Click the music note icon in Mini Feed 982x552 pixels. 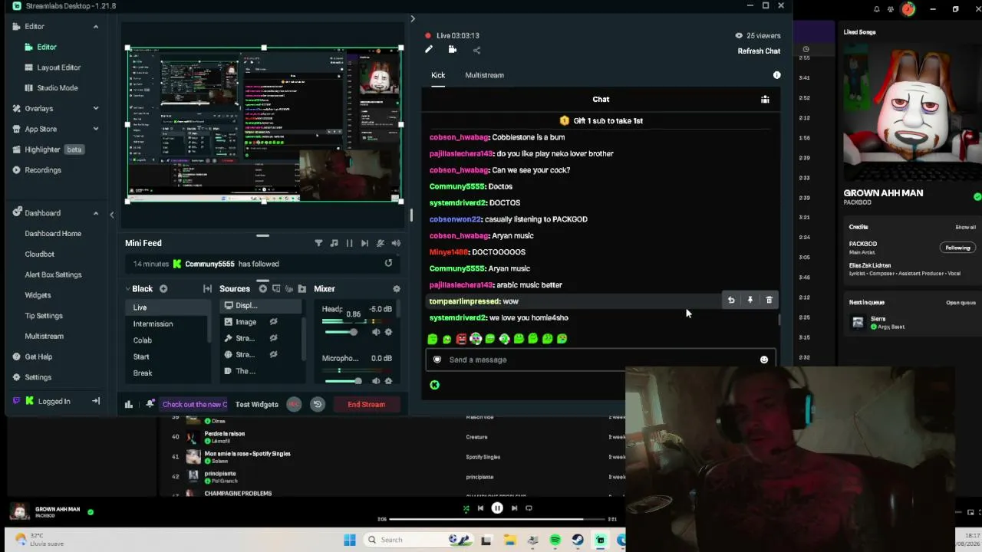[334, 243]
